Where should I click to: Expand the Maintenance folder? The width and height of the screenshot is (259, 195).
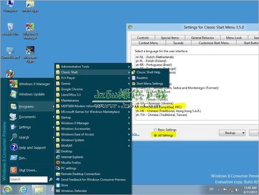tap(93, 101)
